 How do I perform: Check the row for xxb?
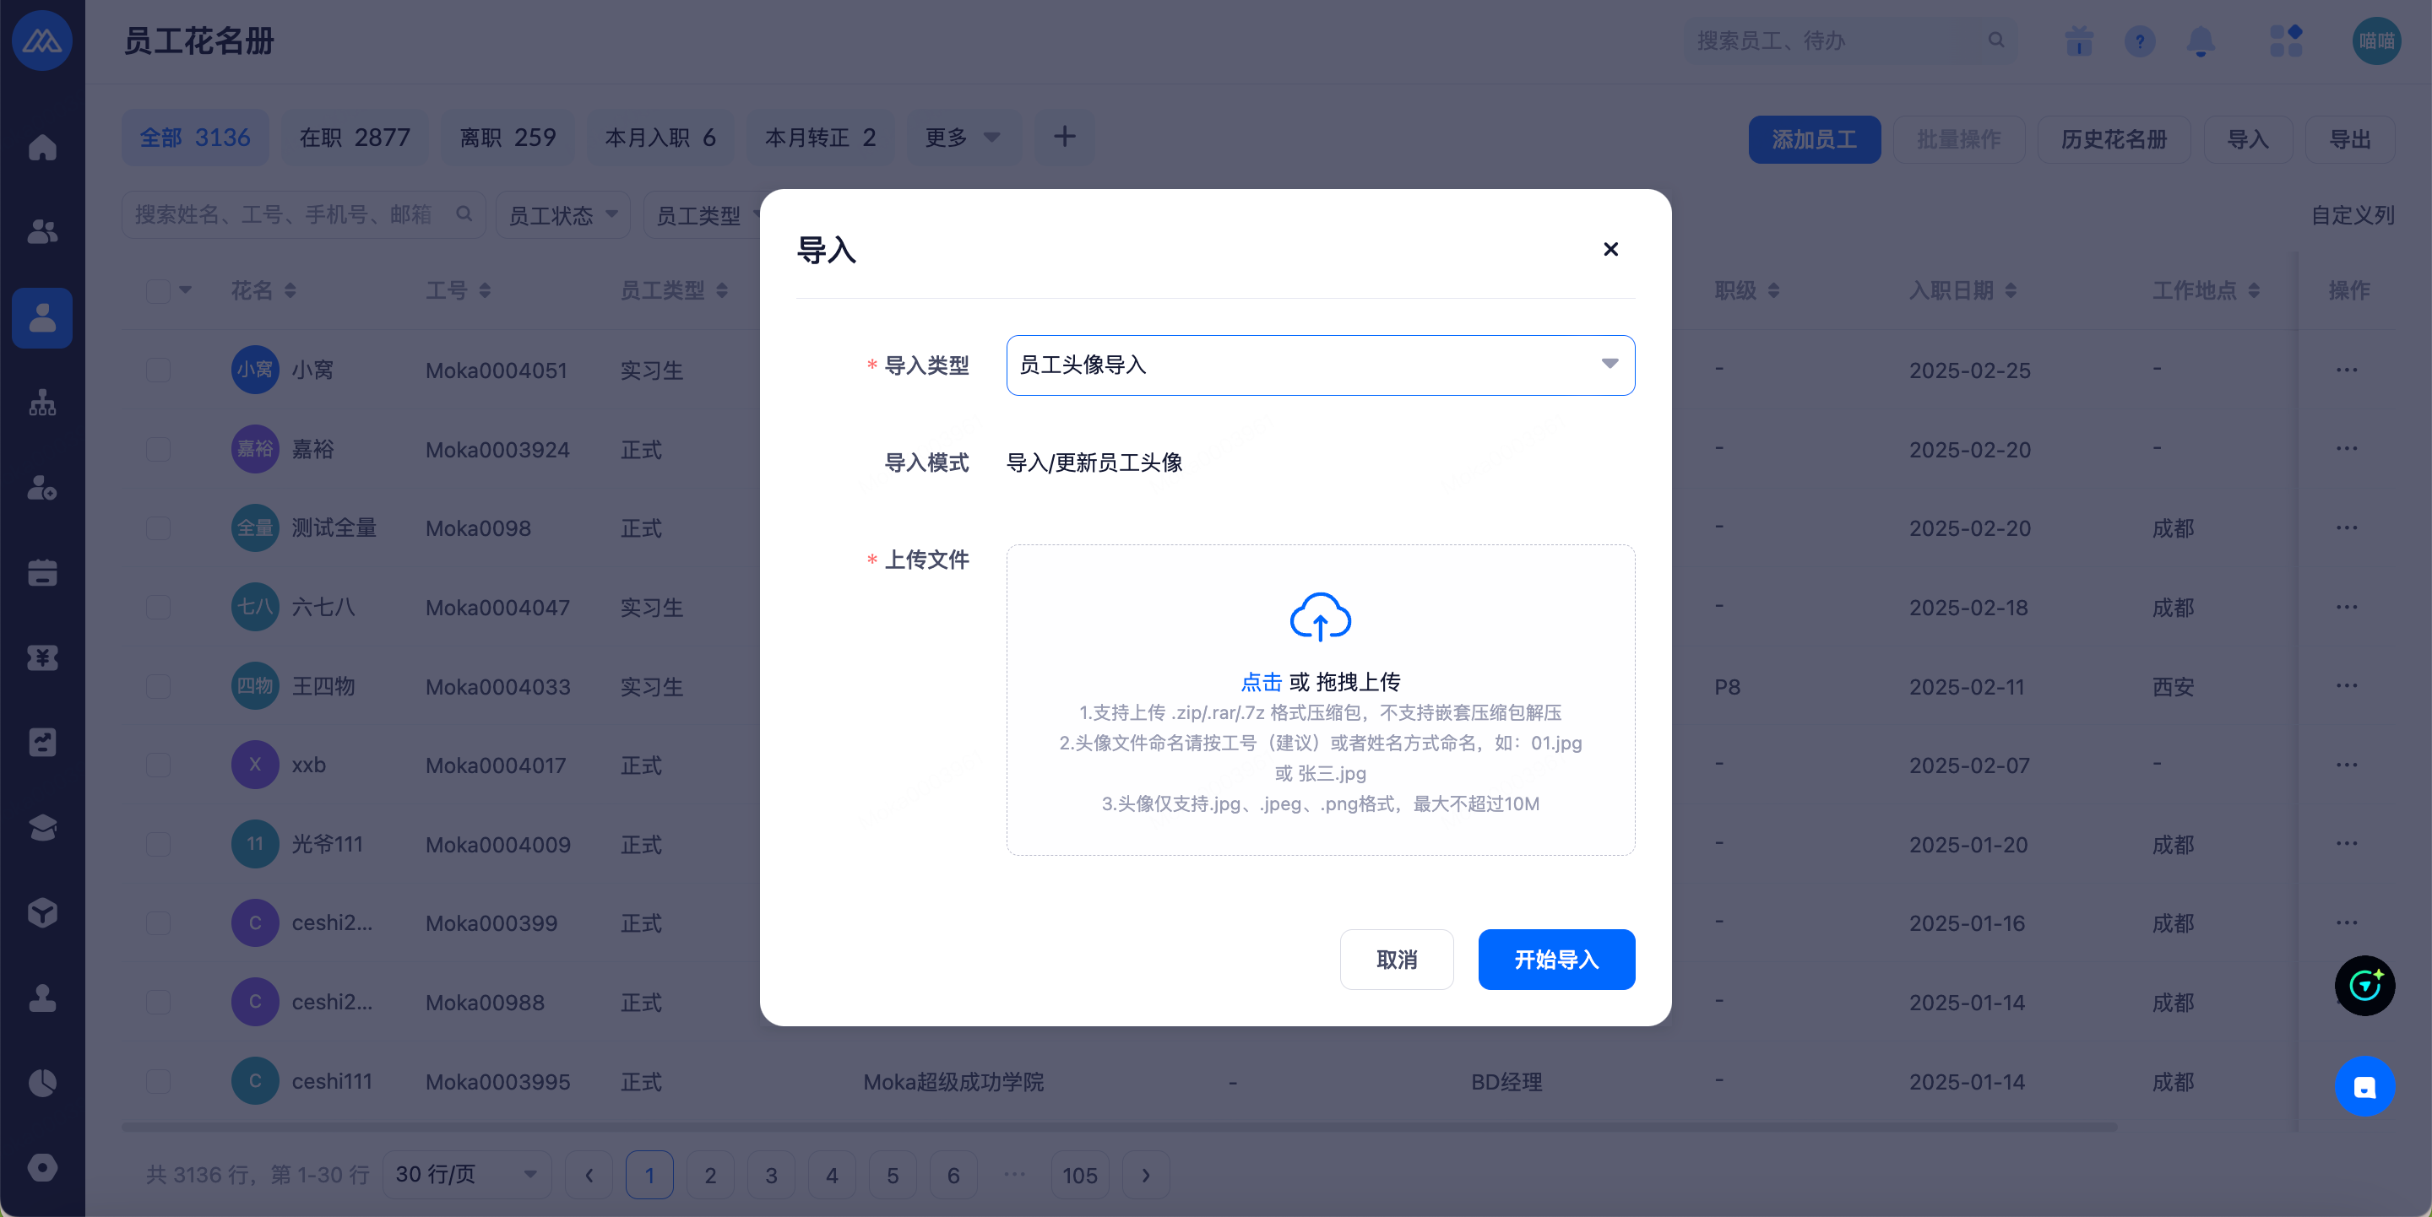158,765
